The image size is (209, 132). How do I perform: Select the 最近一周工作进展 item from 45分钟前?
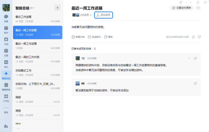point(38,33)
